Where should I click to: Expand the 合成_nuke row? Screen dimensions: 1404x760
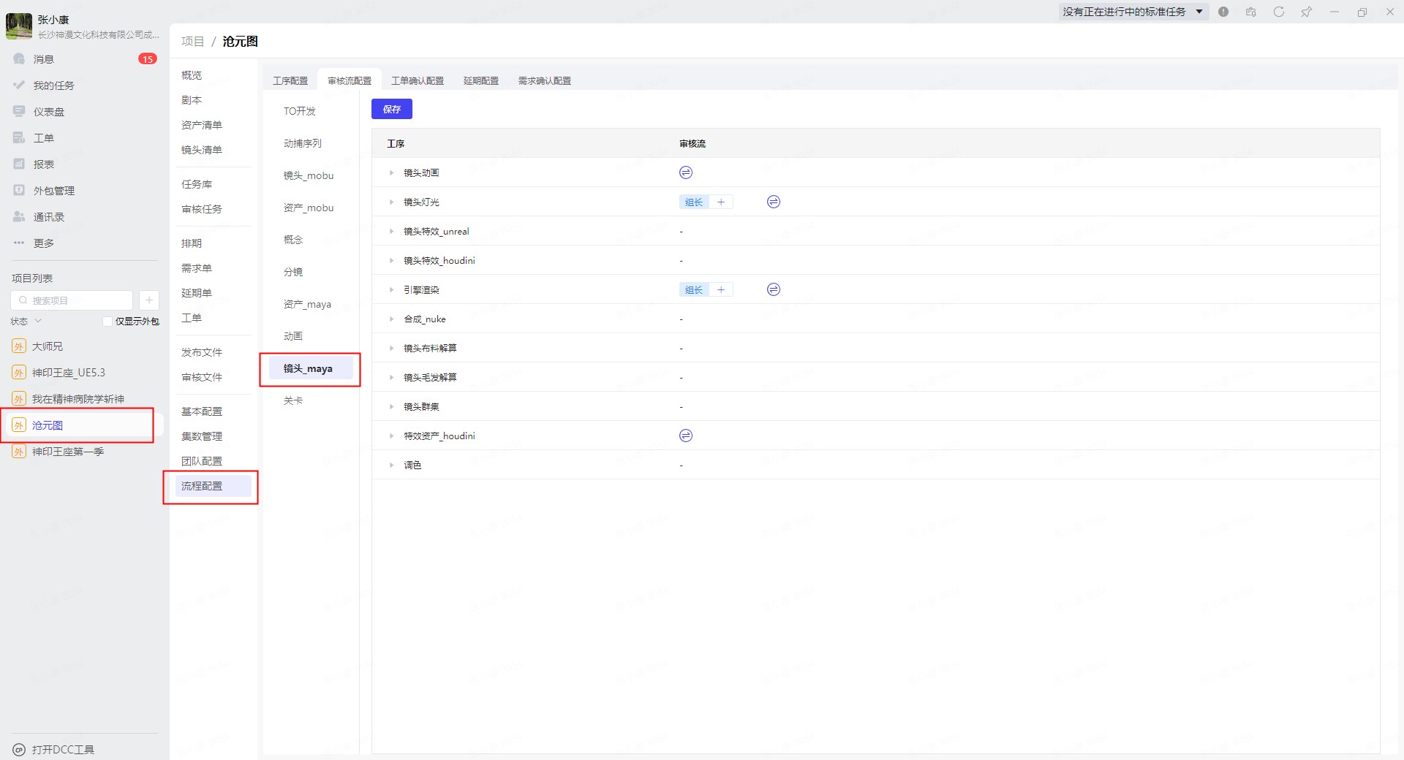391,319
